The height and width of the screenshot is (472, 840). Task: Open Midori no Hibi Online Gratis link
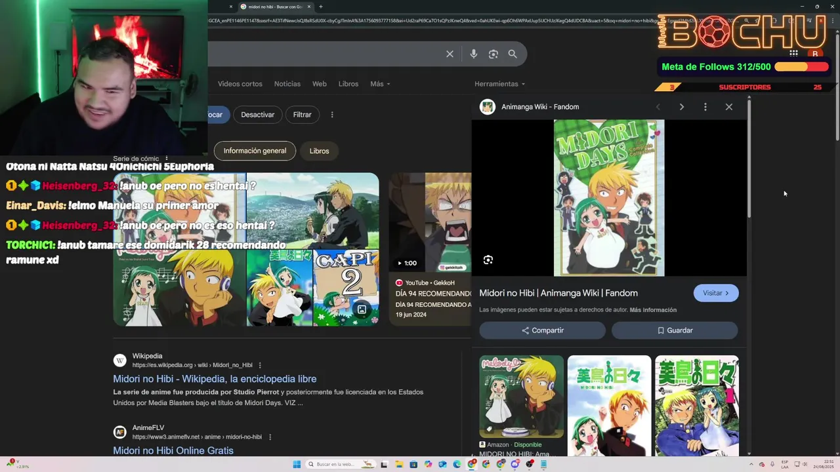pyautogui.click(x=173, y=450)
